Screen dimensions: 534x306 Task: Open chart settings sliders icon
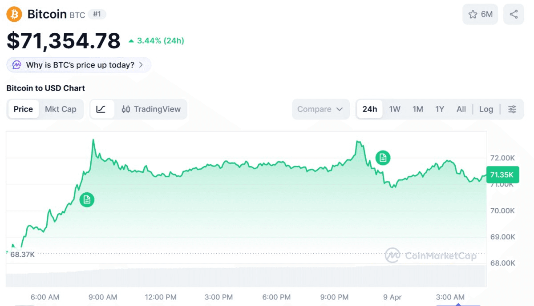click(x=512, y=109)
